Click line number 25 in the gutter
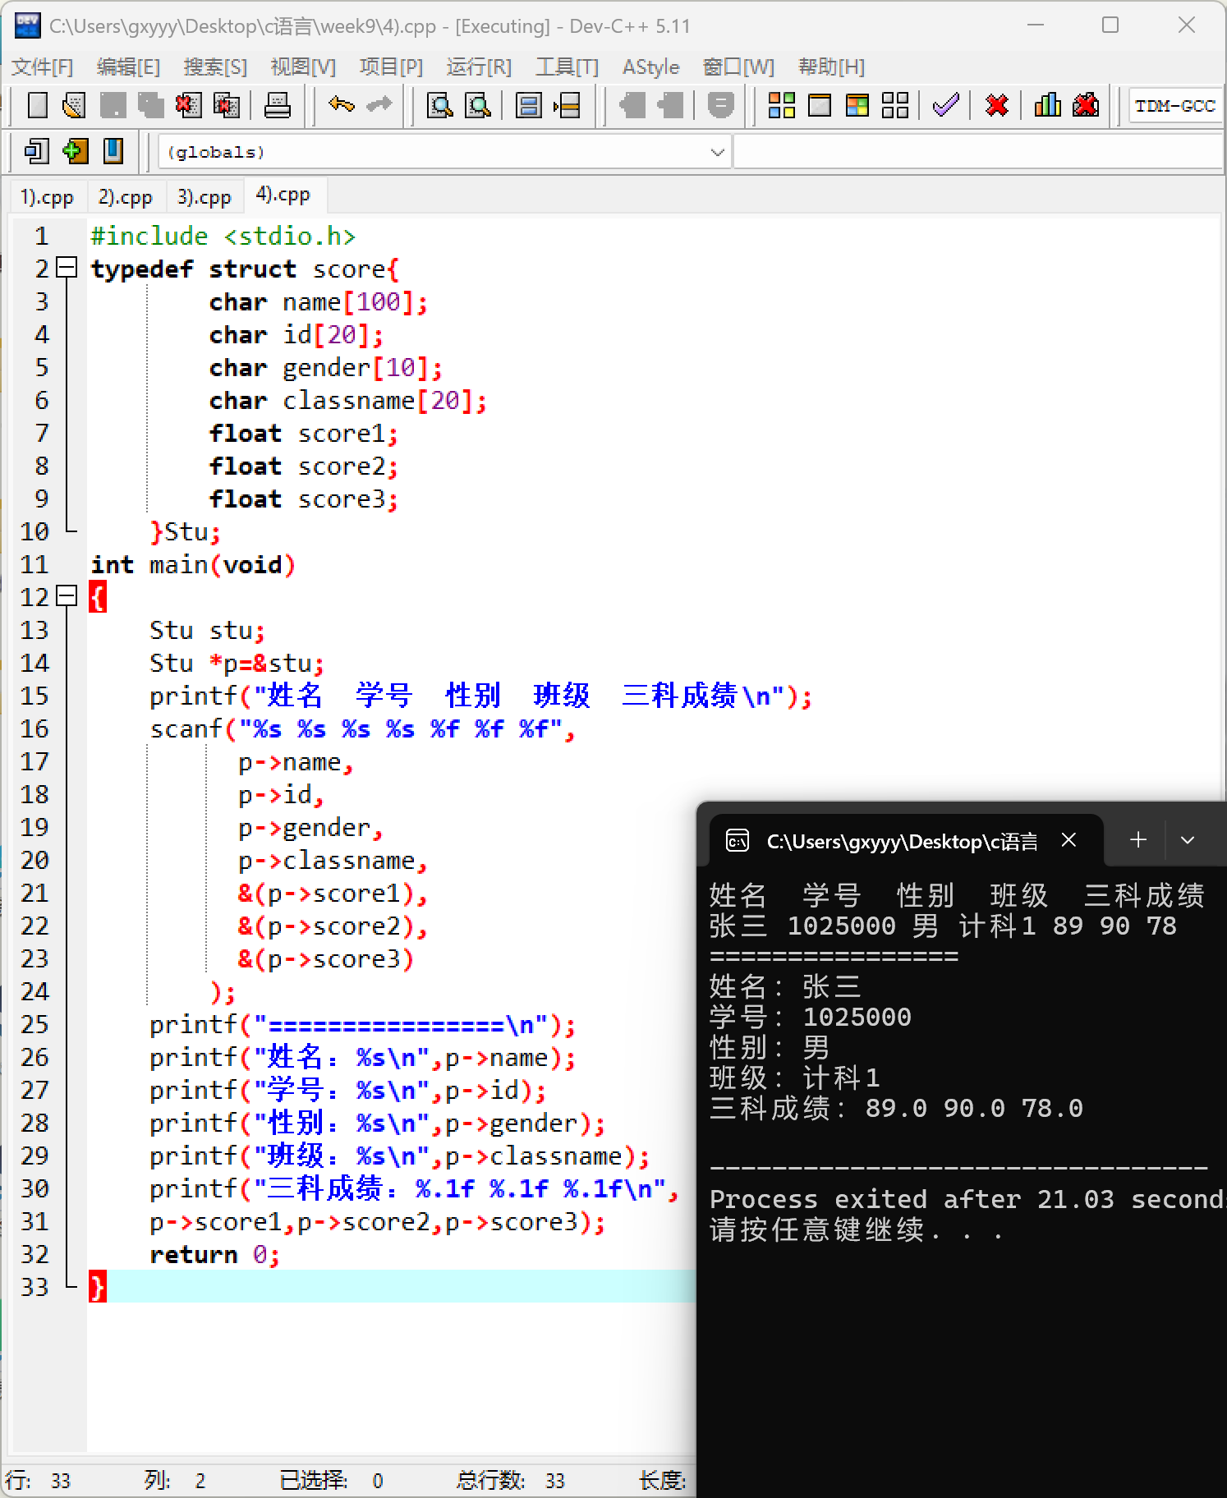This screenshot has width=1227, height=1498. coord(34,1024)
